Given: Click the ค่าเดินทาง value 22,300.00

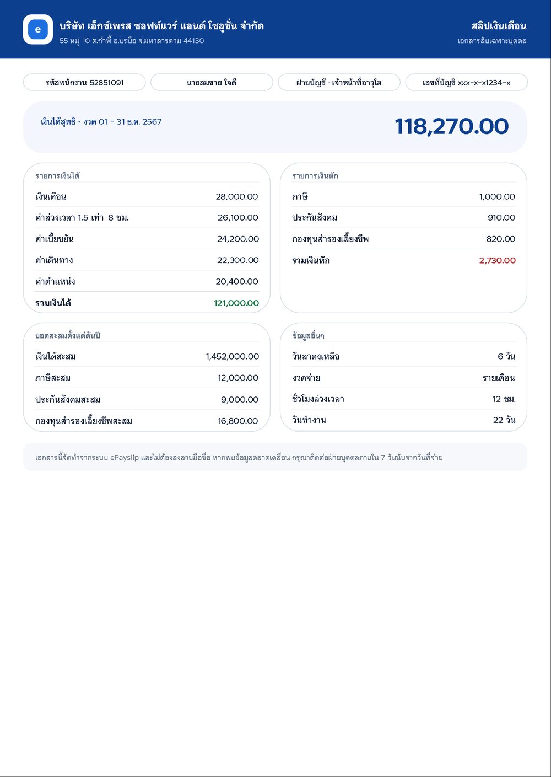Looking at the screenshot, I should coord(238,260).
